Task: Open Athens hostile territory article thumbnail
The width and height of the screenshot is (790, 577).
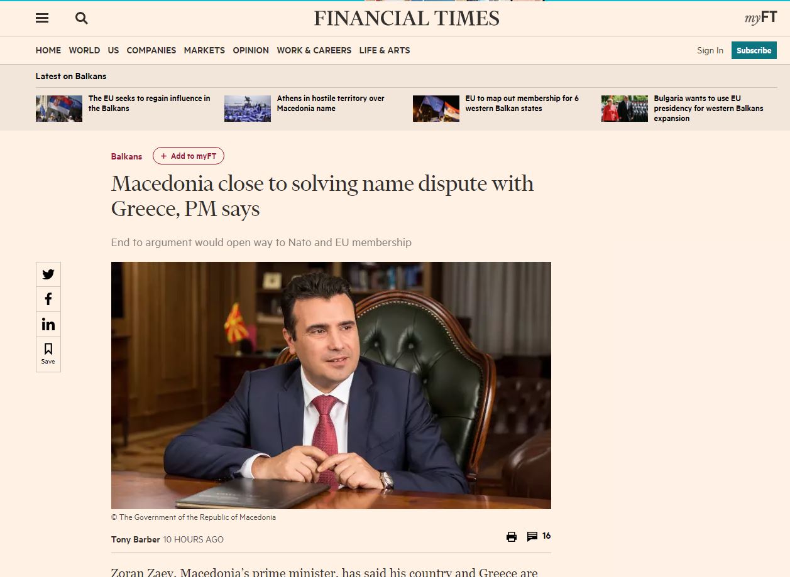Action: [248, 109]
